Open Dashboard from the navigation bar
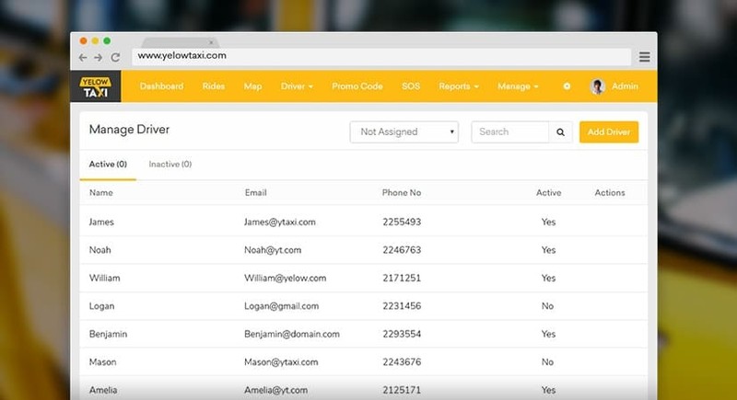737x400 pixels. [161, 86]
